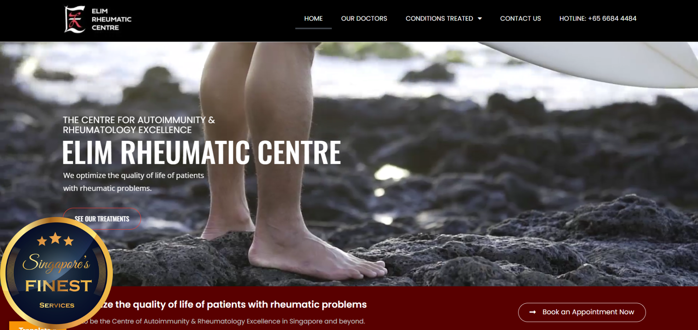Click Book an Appointment Now
Screen dimensions: 698x330
pos(582,312)
